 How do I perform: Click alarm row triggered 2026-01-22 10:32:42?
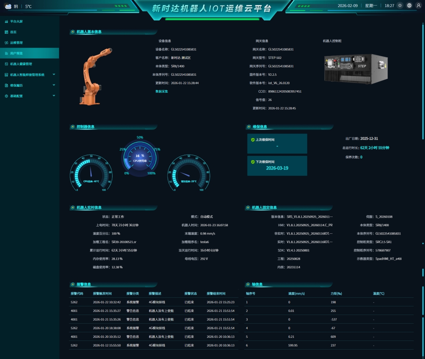click(154, 302)
